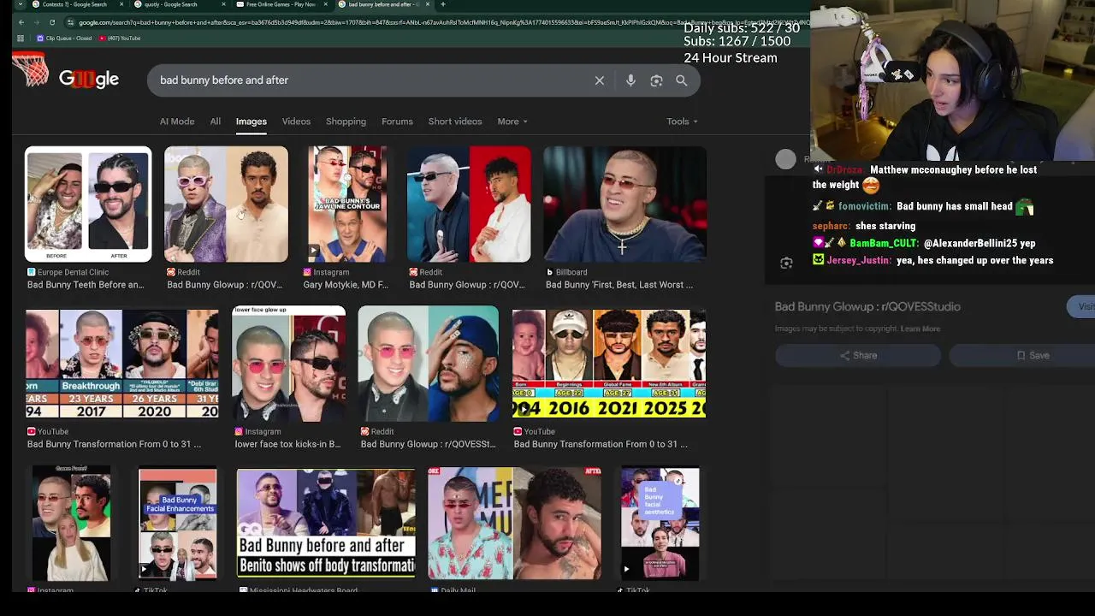
Task: Open the Europe Dental Clinic teeth before/after thumbnail
Action: pyautogui.click(x=88, y=204)
